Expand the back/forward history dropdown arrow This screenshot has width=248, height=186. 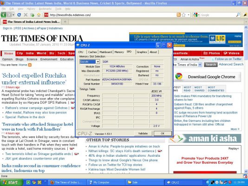click(13, 15)
